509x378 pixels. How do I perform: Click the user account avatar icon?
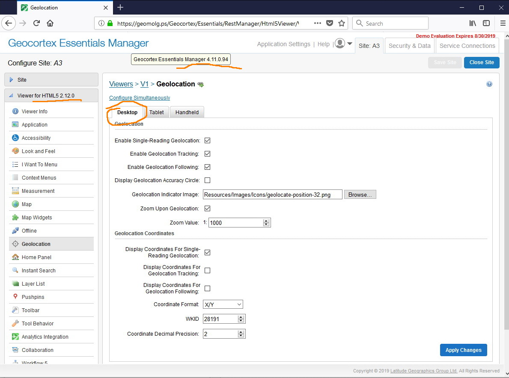340,43
